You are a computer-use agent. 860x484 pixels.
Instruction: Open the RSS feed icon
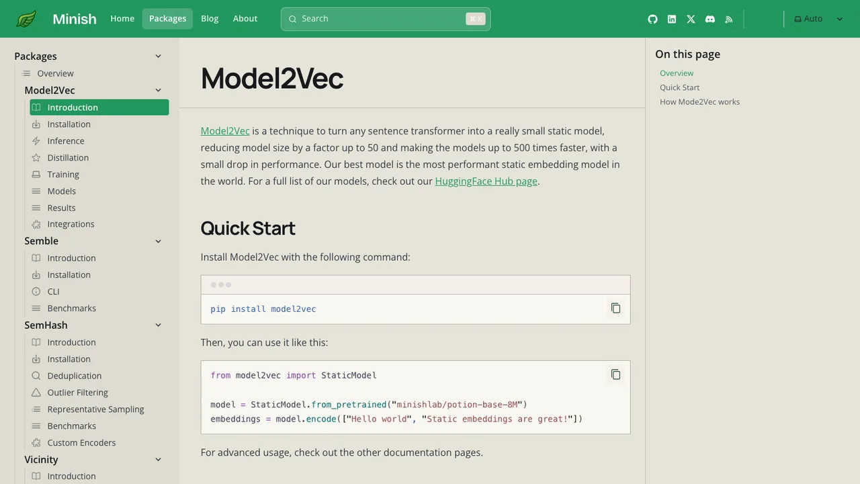(729, 19)
